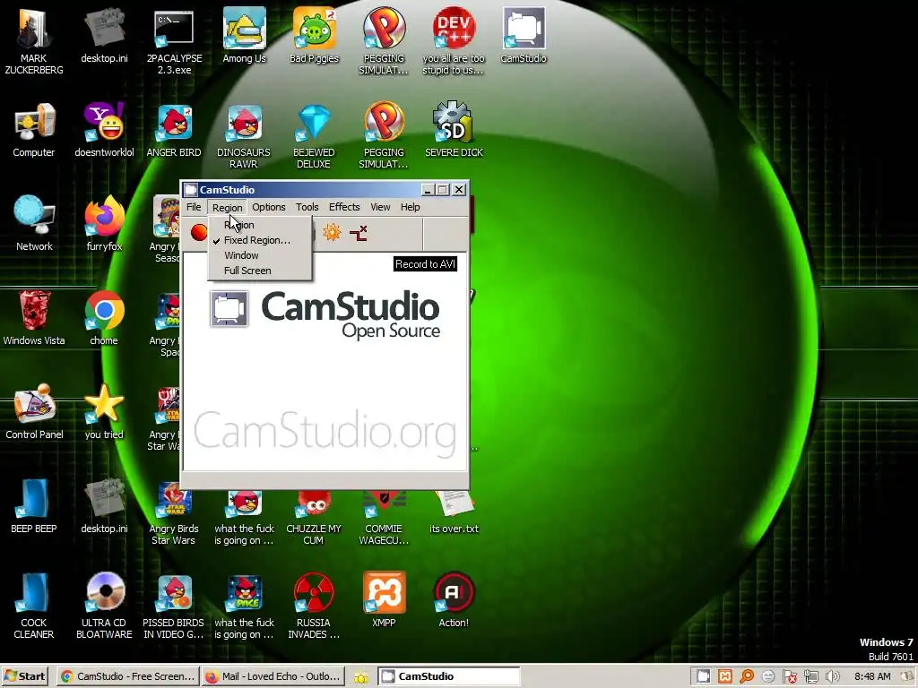Open the Help menu
This screenshot has width=918, height=688.
click(x=411, y=207)
